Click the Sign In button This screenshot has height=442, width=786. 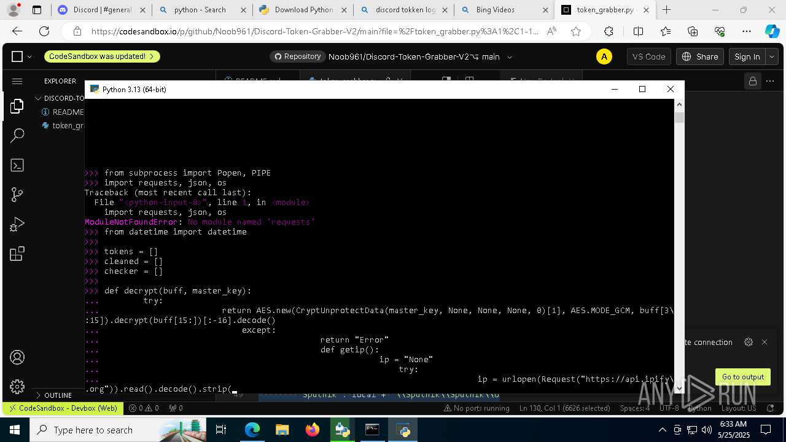tap(747, 56)
